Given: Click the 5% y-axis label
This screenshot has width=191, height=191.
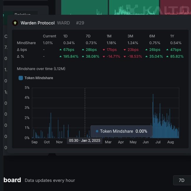Looking at the screenshot, I should pos(27,88).
